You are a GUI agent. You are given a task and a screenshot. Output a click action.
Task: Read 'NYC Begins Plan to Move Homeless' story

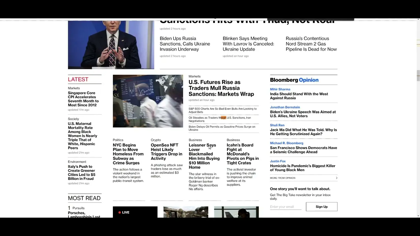click(128, 154)
